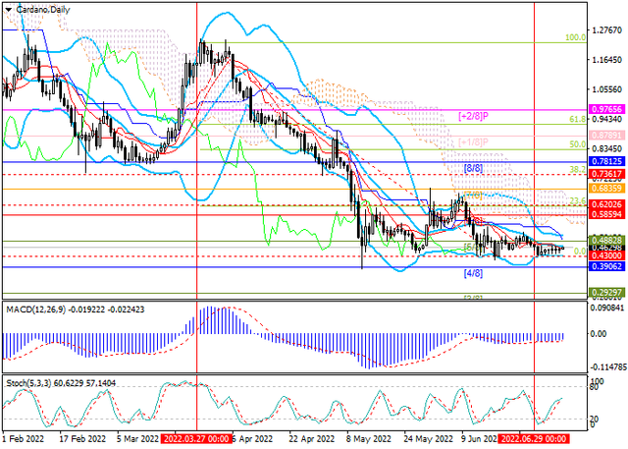Screen dimensions: 628x449
Task: Click the [4/8] Murrey level label
Action: [473, 274]
